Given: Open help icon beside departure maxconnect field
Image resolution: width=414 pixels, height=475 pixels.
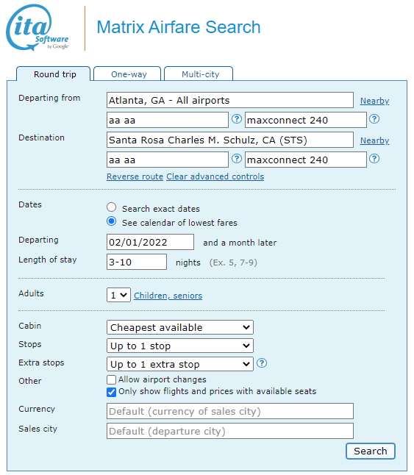Looking at the screenshot, I should coord(374,119).
